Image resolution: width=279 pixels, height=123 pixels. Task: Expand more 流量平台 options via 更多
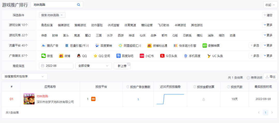pos(268,46)
